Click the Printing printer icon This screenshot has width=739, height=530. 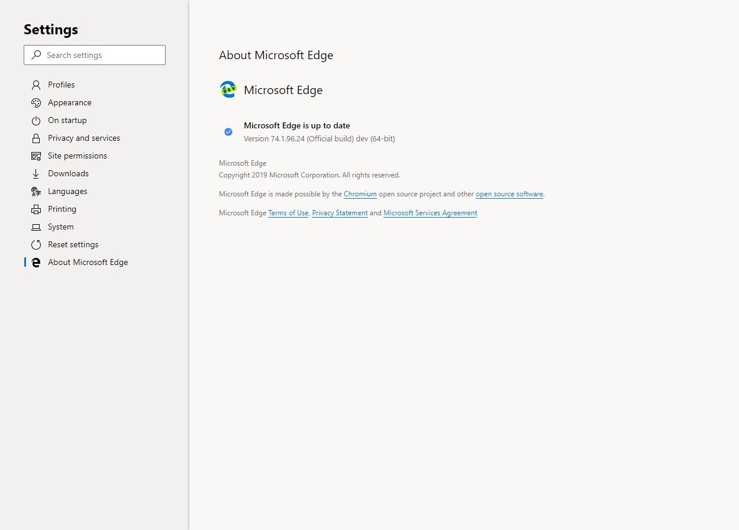(x=36, y=209)
